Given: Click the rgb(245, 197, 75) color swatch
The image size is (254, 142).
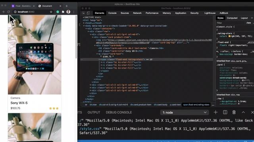Looking at the screenshot, I should (229, 36).
